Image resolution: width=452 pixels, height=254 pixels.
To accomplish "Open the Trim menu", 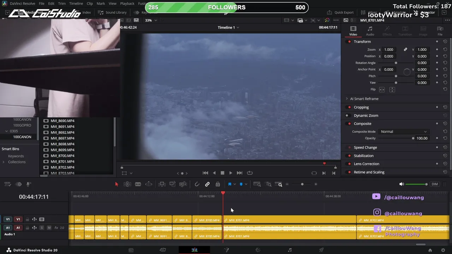I will point(62,4).
